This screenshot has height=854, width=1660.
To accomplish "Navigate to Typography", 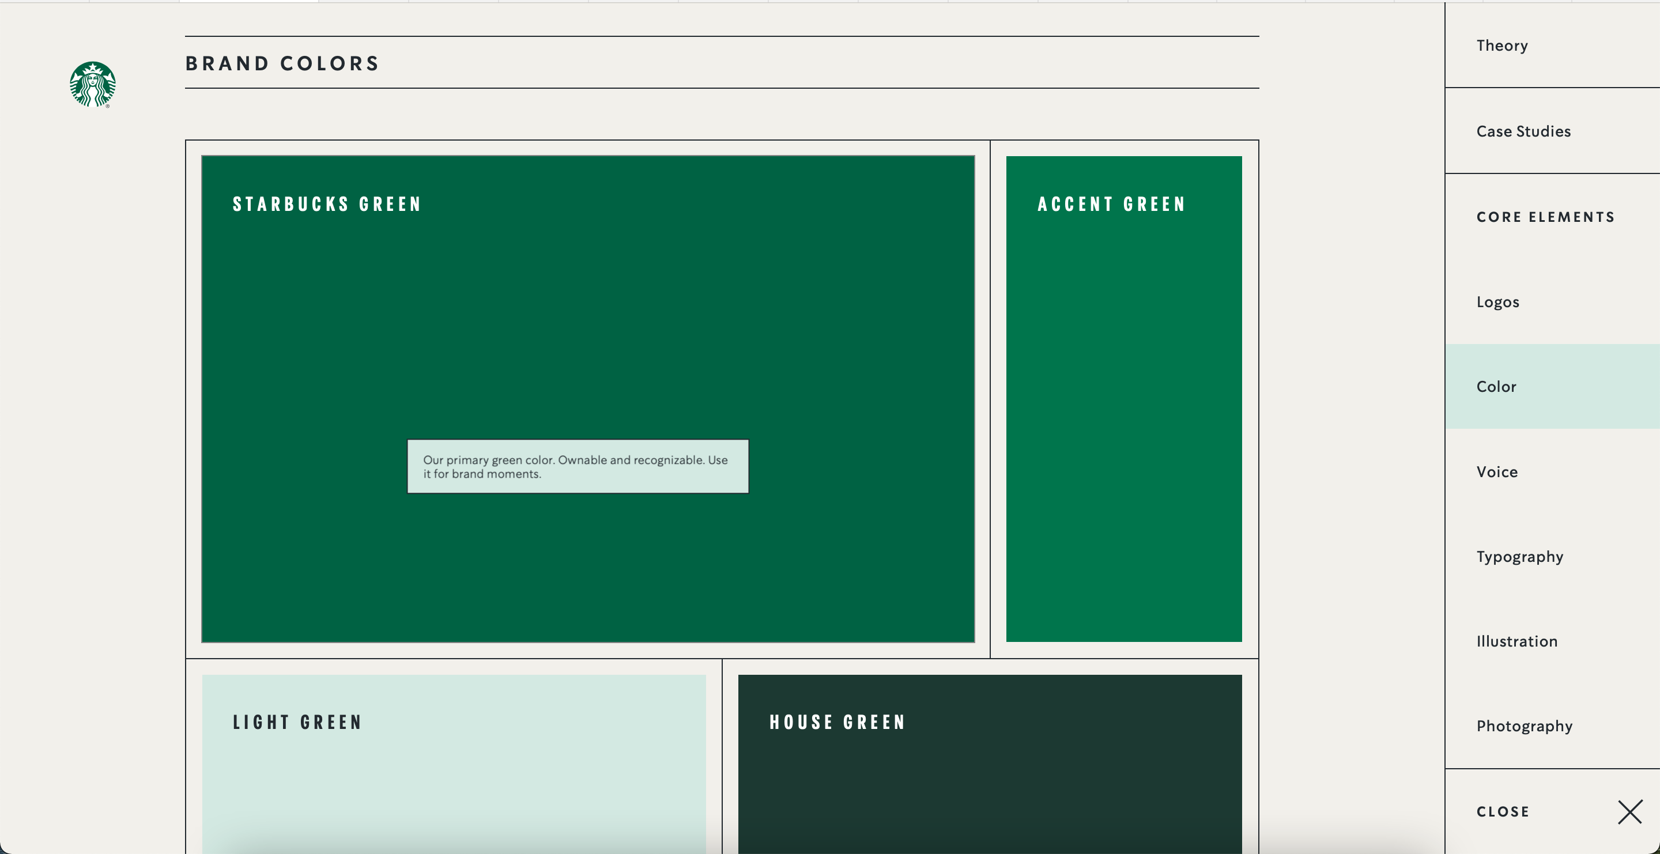I will pyautogui.click(x=1519, y=557).
